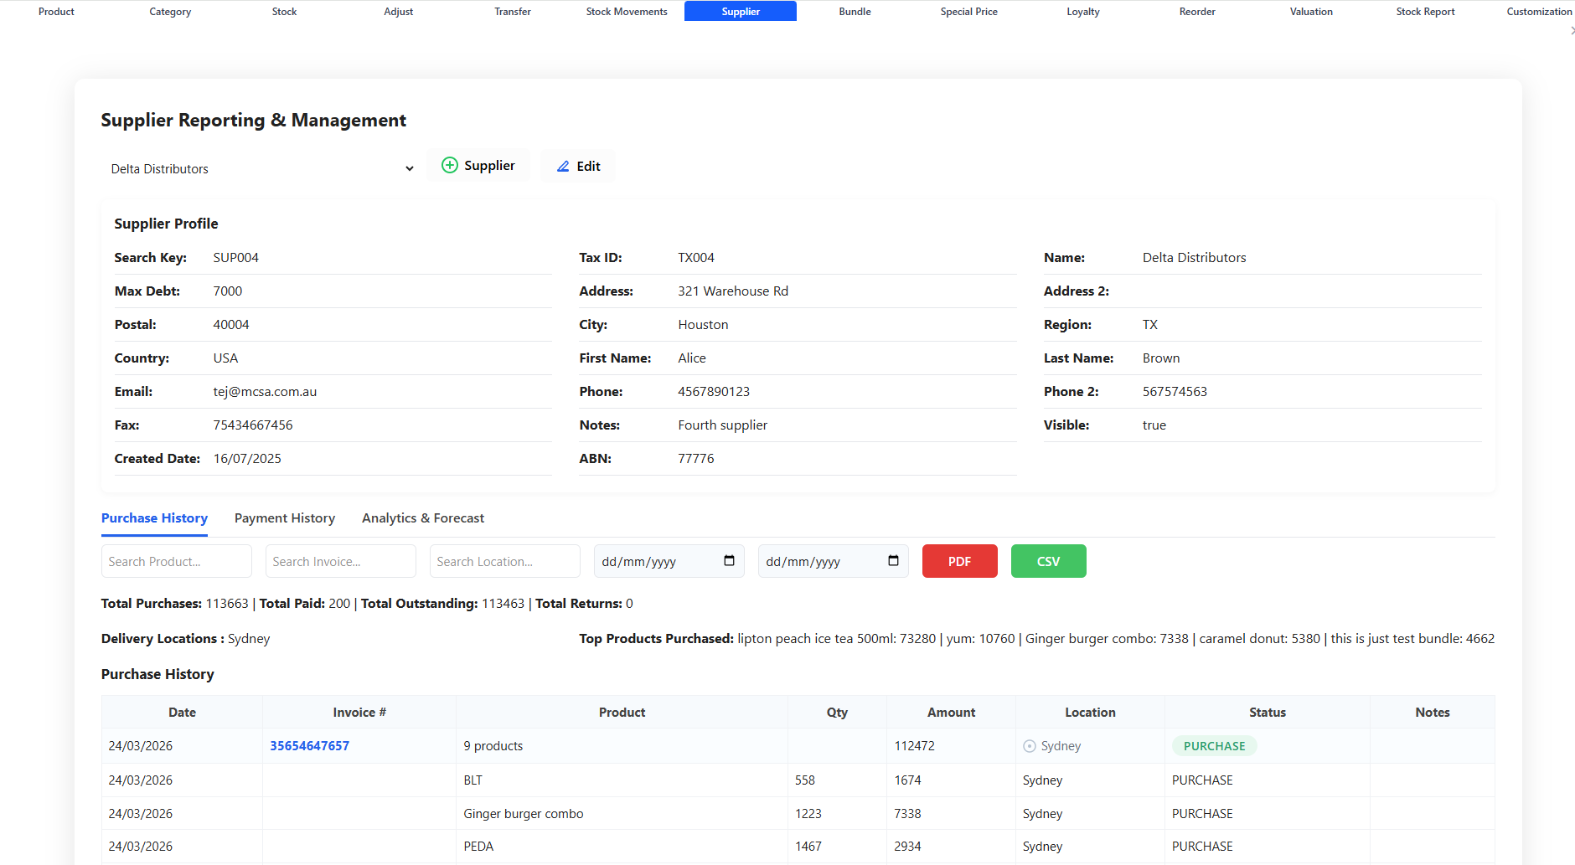Click the Date column header
1575x865 pixels.
point(182,713)
